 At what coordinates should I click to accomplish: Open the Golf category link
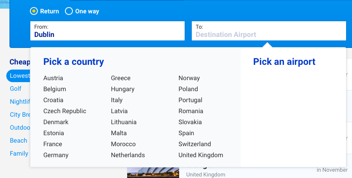(15, 89)
